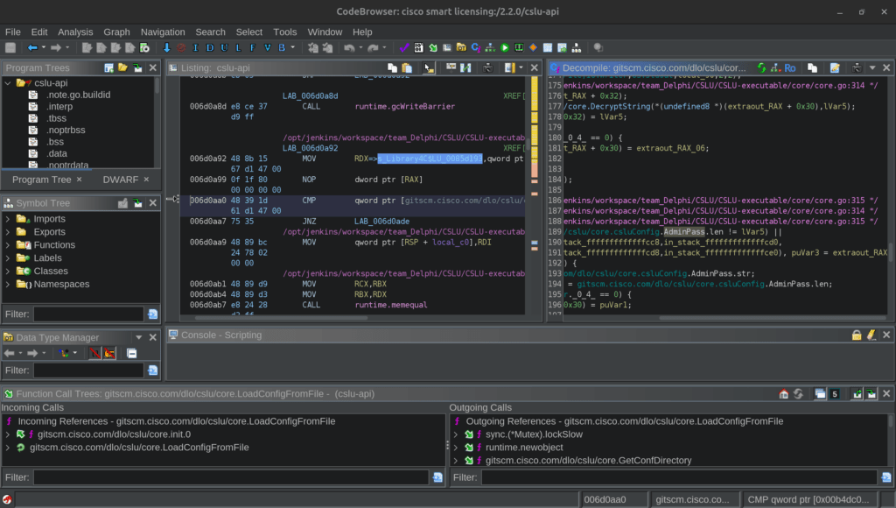Toggle the red filter icon in Data Type Manager
This screenshot has height=508, width=896.
click(94, 354)
